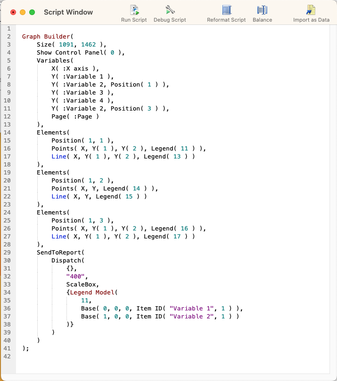Click the 'Page( :Page )' line
The image size is (337, 381).
(75, 117)
